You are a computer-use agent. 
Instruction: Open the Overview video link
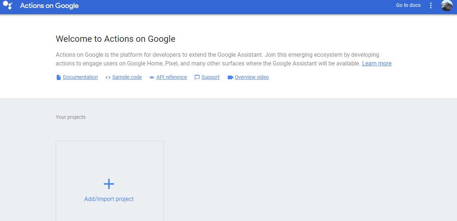click(252, 77)
